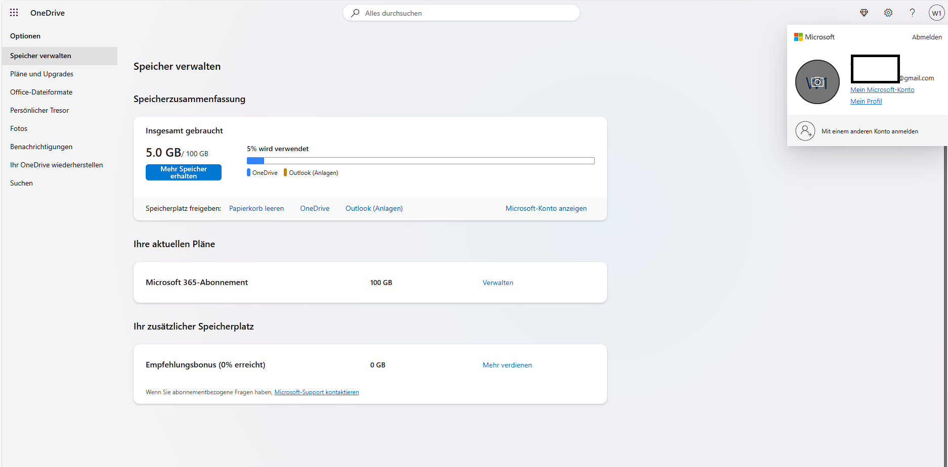Select Pläne und Upgrades in sidebar
This screenshot has width=948, height=467.
[41, 74]
